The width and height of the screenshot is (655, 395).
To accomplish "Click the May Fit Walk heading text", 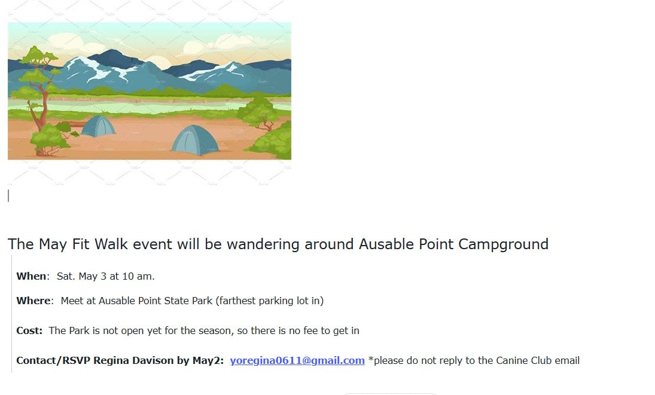I will click(x=278, y=244).
